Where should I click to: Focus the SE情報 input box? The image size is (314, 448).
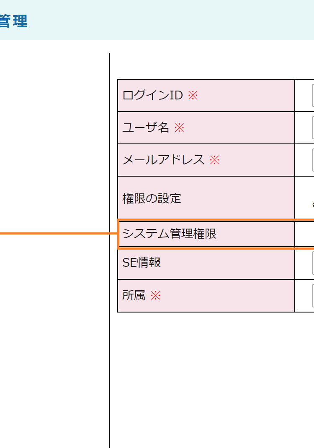(x=313, y=263)
